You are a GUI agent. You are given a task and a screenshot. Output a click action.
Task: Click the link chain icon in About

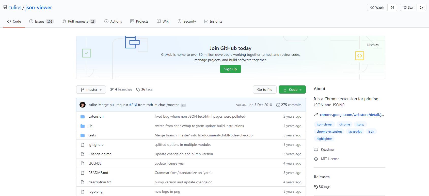pyautogui.click(x=316, y=115)
